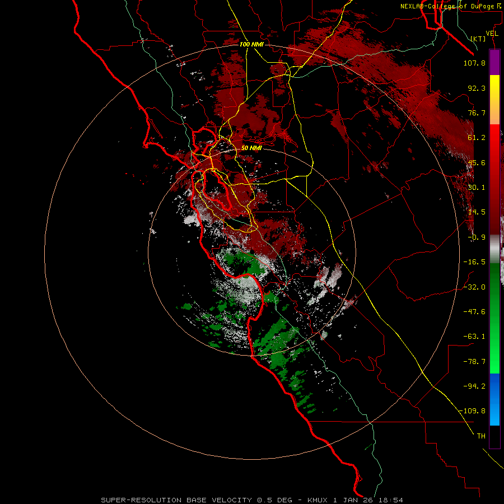504x504 pixels.
Task: Click the -63.1 velocity scale value
Action: pyautogui.click(x=474, y=337)
